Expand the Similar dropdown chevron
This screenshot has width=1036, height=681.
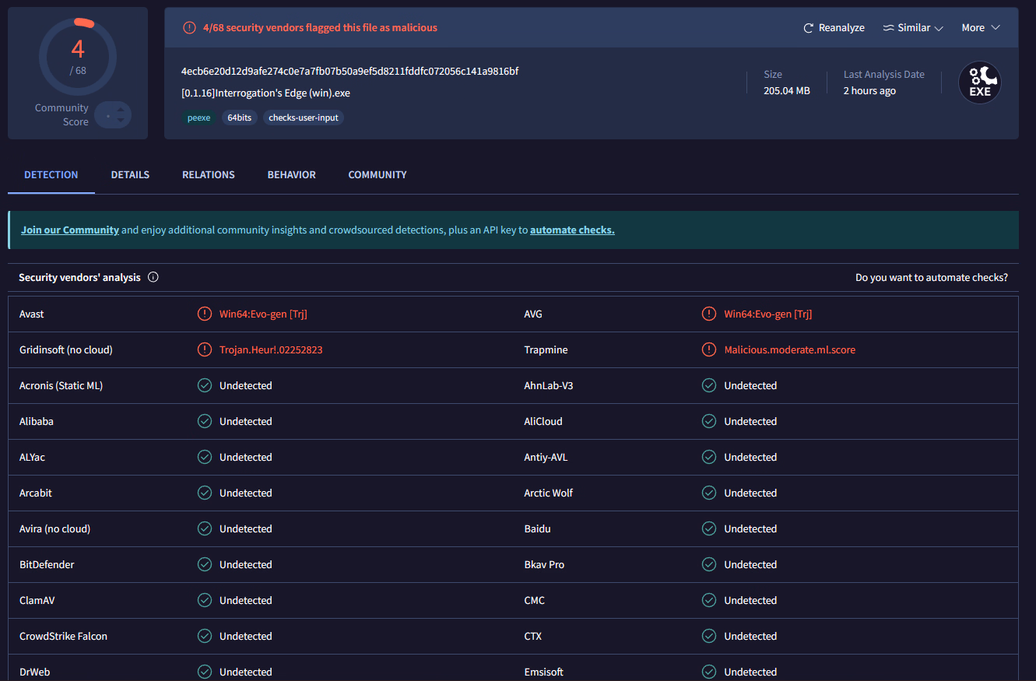[939, 28]
